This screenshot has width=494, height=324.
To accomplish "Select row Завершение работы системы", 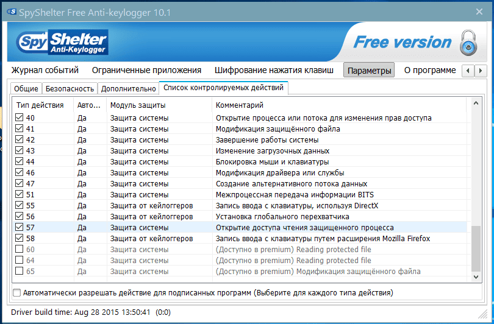I will 240,139.
